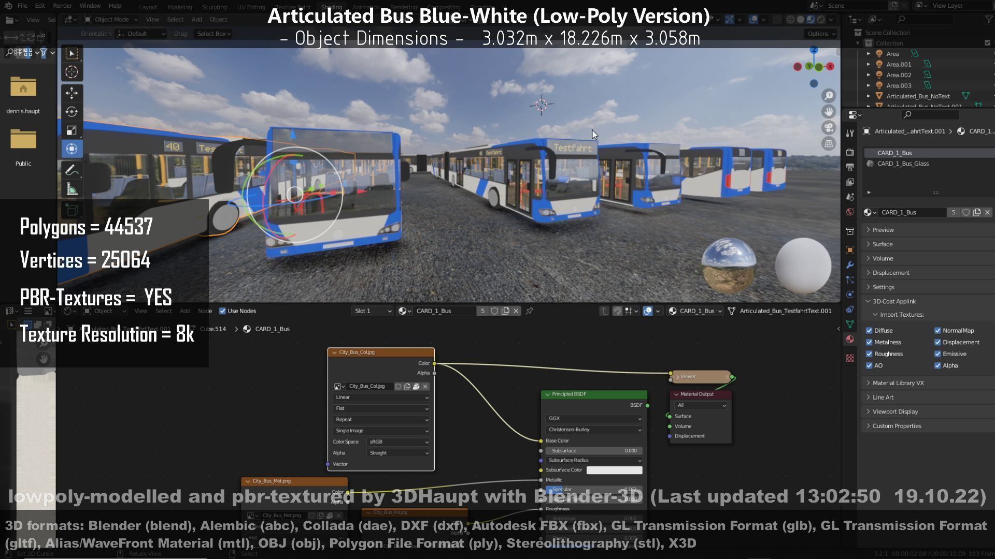Screen dimensions: 995x559
Task: Click the properties search field
Action: tap(930, 114)
